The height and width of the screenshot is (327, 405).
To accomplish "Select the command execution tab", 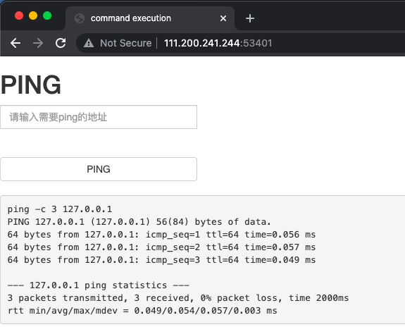I will [150, 18].
